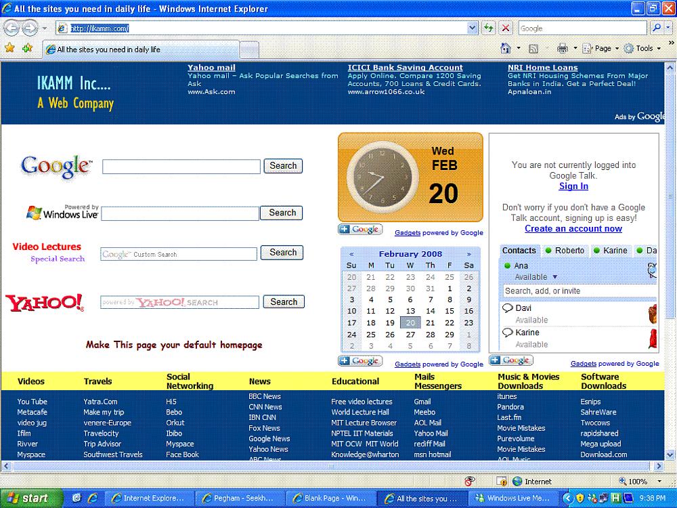Screen dimensions: 677x508
Task: Click Search button next to Google logo
Action: [283, 166]
